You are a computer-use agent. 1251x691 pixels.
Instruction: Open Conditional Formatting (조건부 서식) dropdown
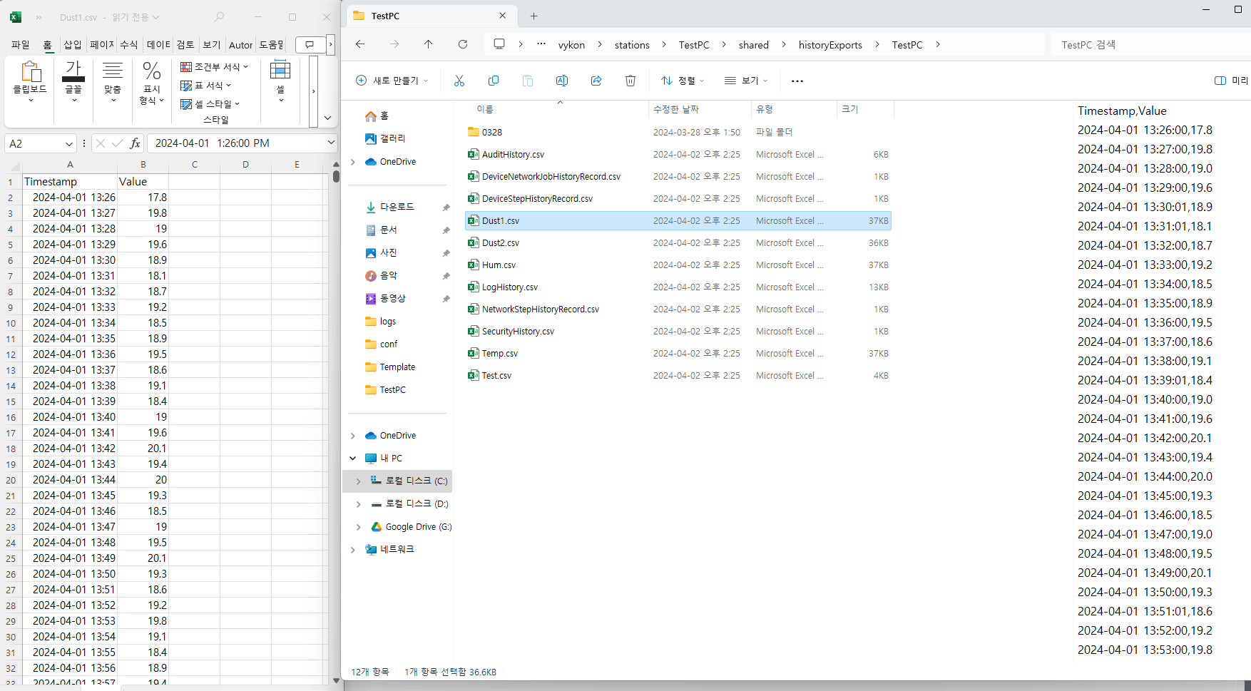point(214,66)
